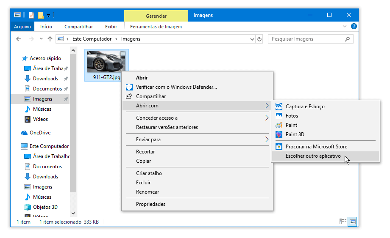Open image with Paint 3D
This screenshot has width=390, height=238.
click(295, 134)
